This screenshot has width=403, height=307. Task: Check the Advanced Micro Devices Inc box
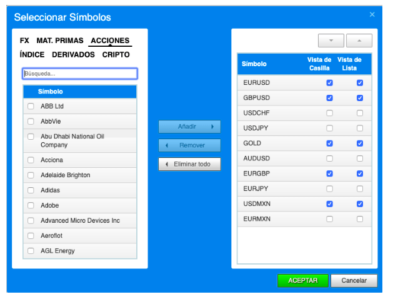[31, 221]
